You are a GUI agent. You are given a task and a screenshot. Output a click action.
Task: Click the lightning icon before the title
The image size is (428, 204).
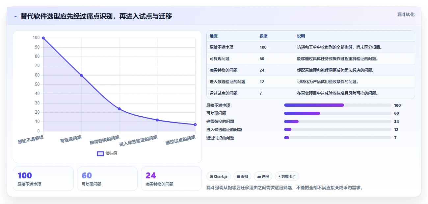click(x=16, y=16)
